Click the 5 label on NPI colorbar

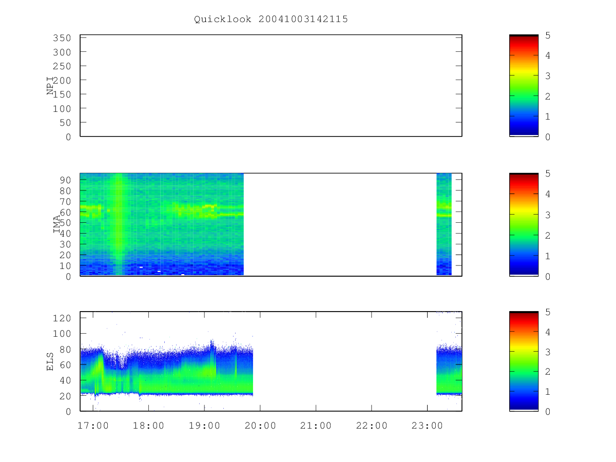[548, 35]
